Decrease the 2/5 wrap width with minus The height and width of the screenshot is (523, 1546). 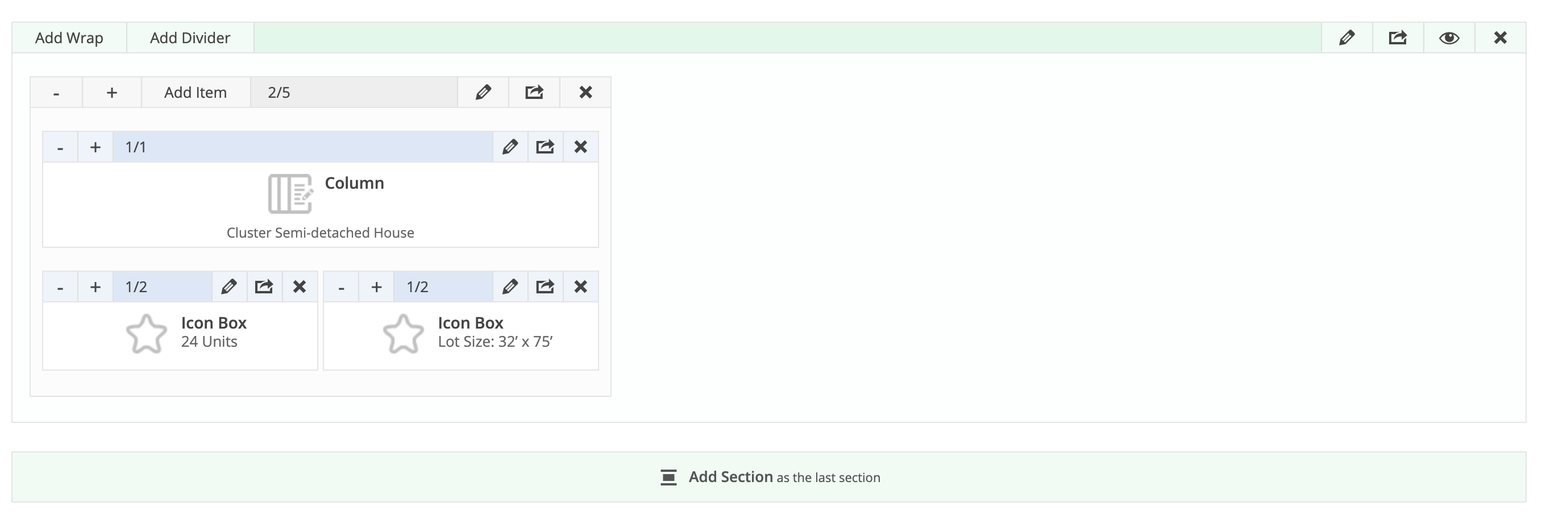56,93
